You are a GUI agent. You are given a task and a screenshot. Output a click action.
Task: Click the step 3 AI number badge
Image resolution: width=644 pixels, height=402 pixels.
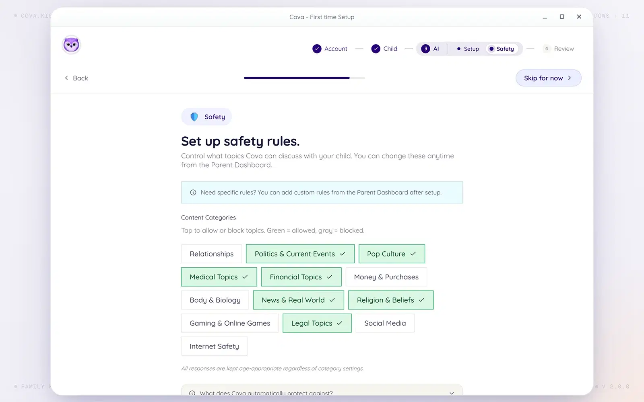click(425, 49)
